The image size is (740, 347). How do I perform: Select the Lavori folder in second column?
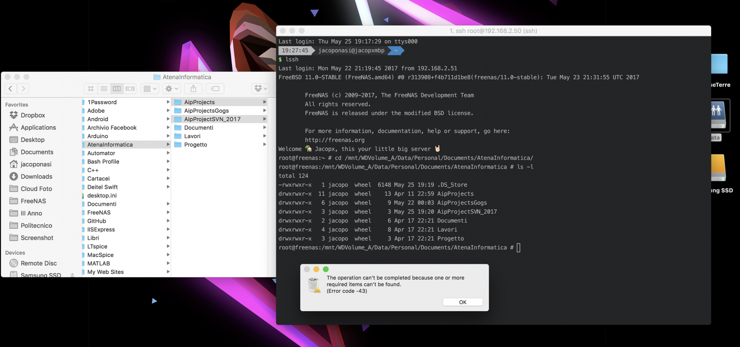[x=220, y=136]
